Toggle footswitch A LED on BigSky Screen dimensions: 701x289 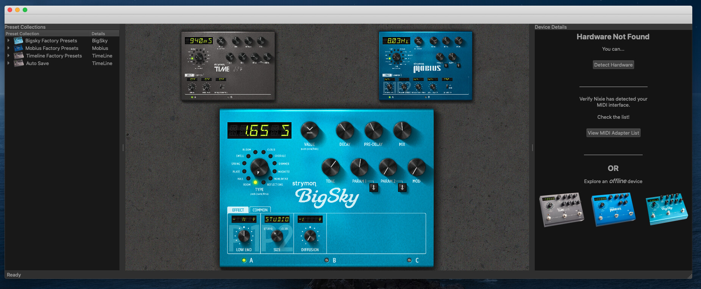(244, 260)
